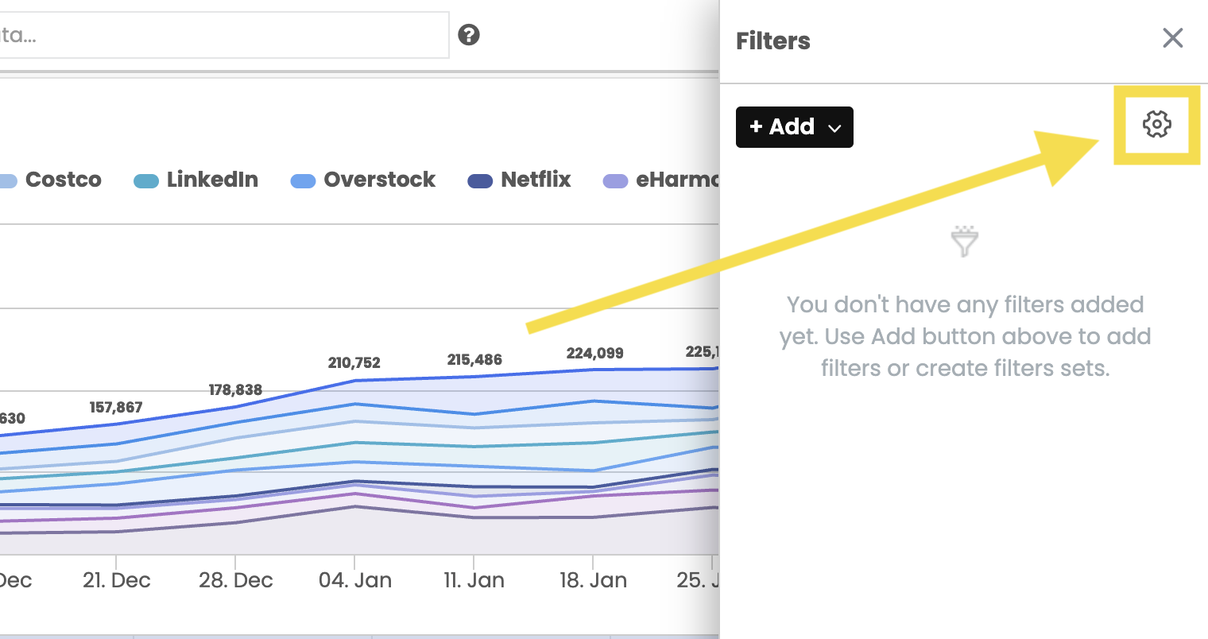
Task: Expand the Add filter dropdown
Action: pyautogui.click(x=795, y=127)
